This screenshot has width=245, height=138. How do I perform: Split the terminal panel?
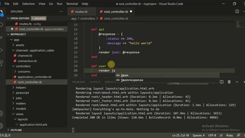pos(222,82)
